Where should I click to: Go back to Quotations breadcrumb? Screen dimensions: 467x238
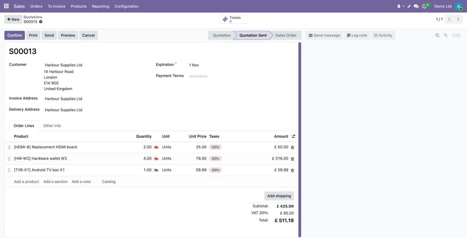33,17
